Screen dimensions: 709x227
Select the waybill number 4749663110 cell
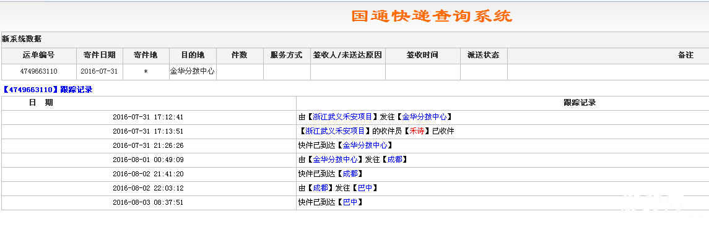tap(39, 72)
